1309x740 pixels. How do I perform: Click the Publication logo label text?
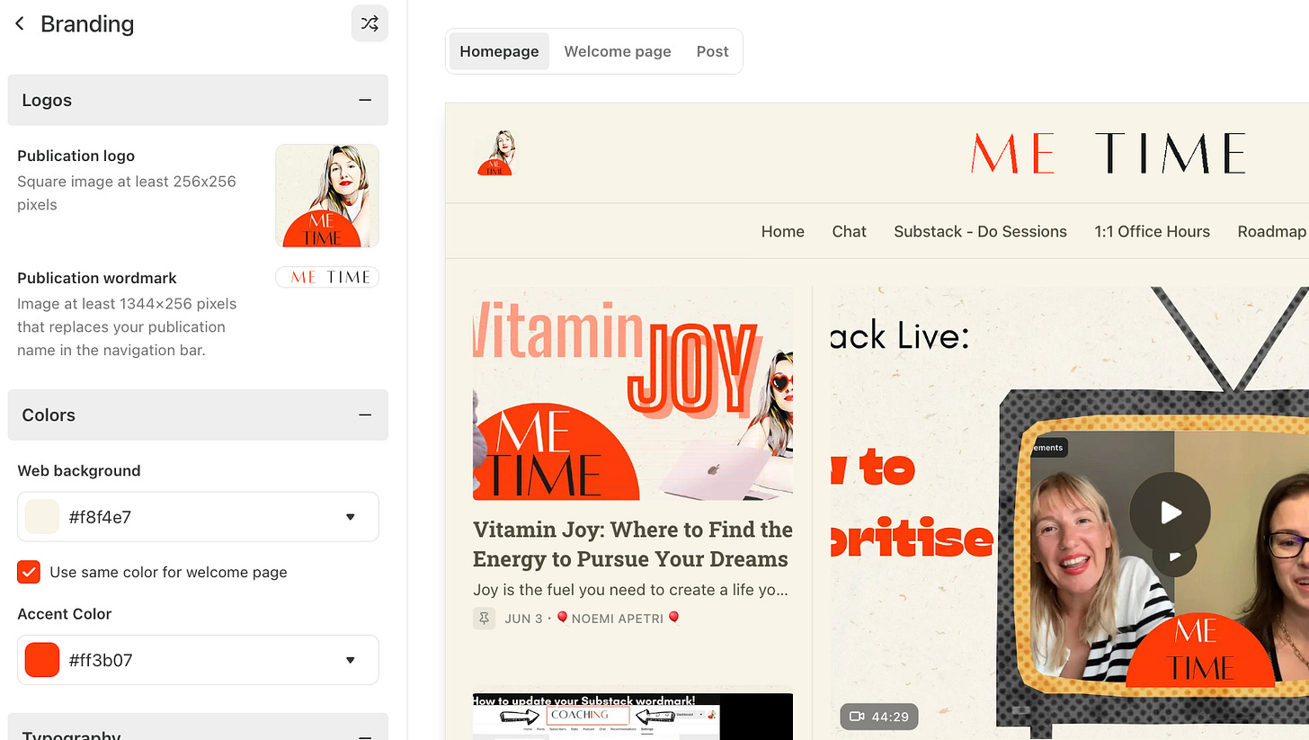(x=76, y=156)
